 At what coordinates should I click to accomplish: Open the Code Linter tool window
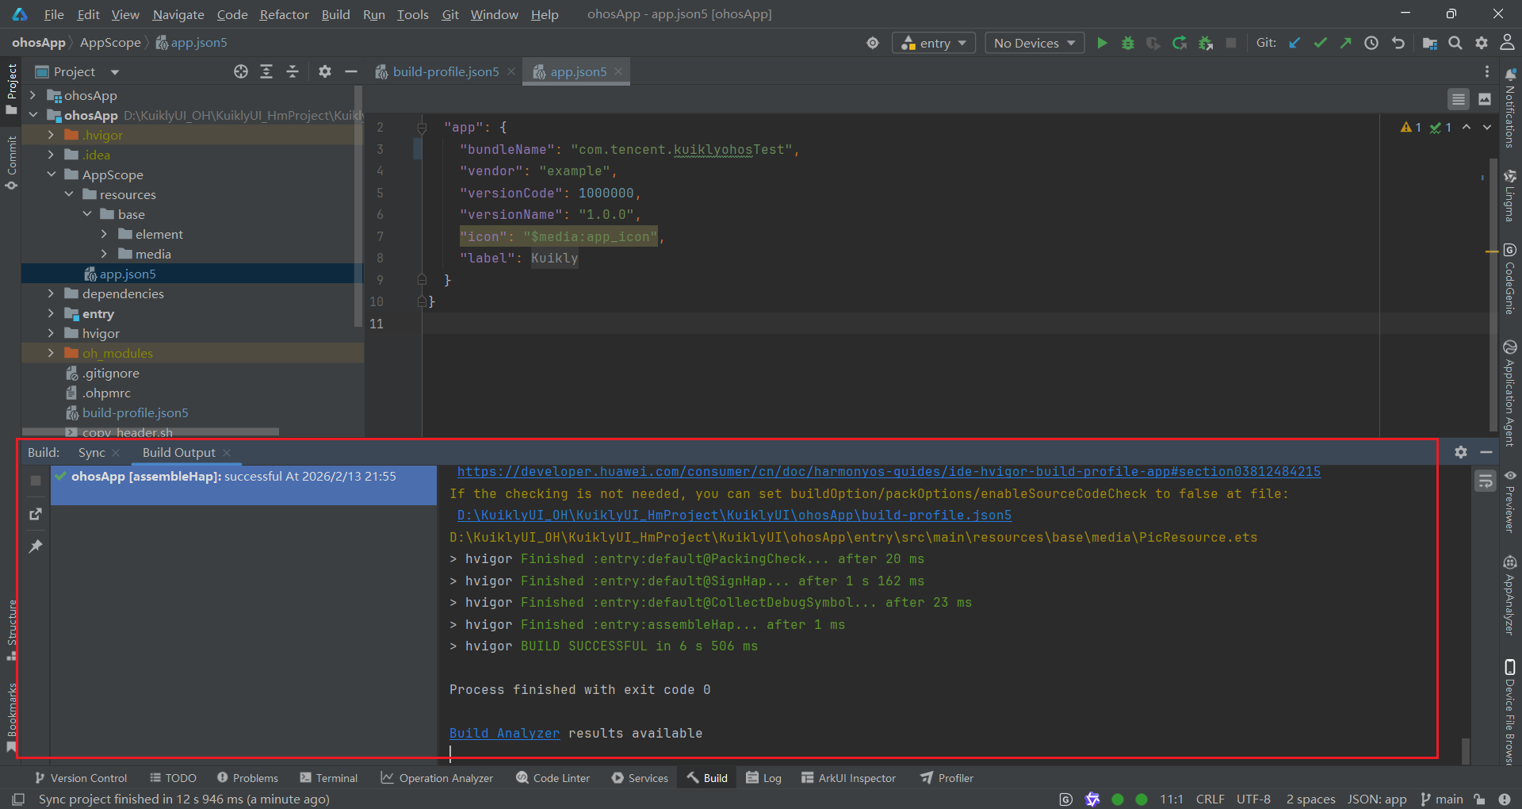point(553,778)
